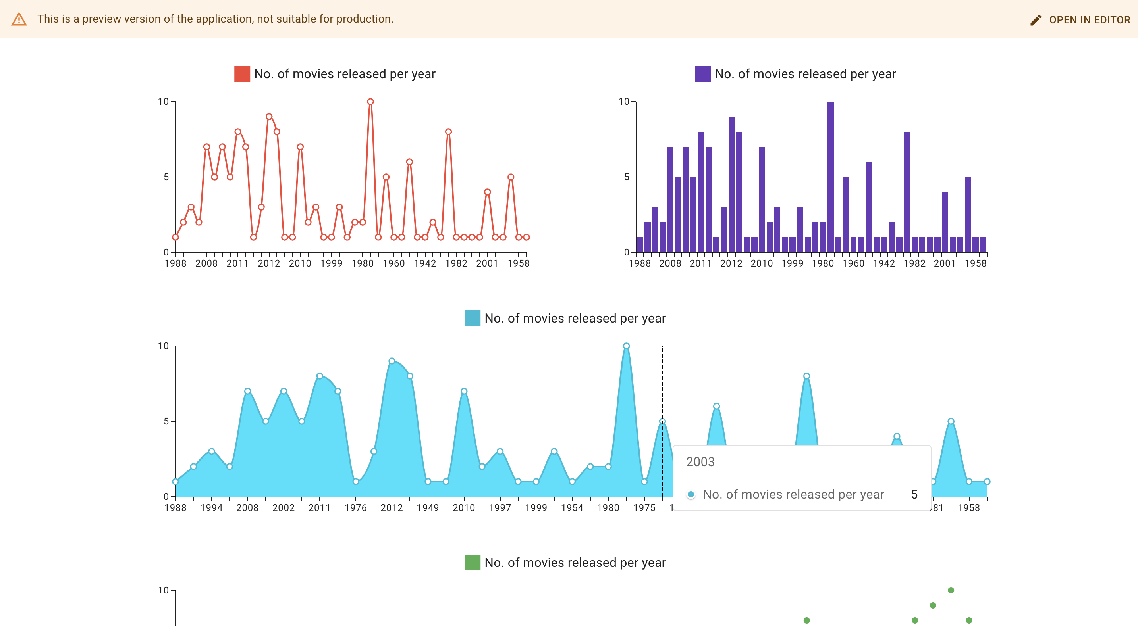Screen dimensions: 1138x626
Task: Click the tooltip value 5
Action: 914,494
